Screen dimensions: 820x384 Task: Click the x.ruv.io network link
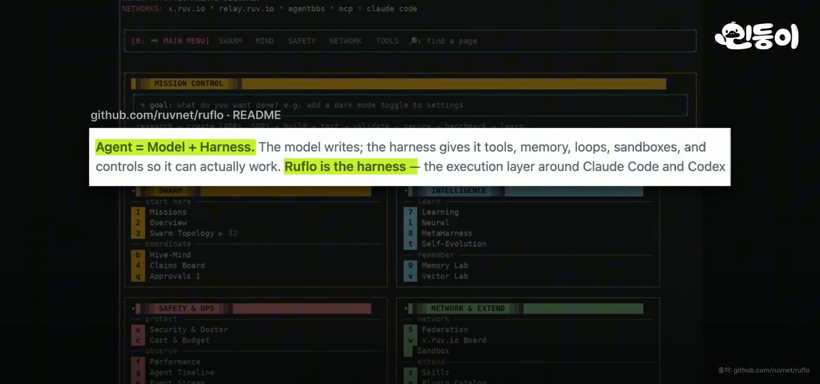tap(186, 9)
